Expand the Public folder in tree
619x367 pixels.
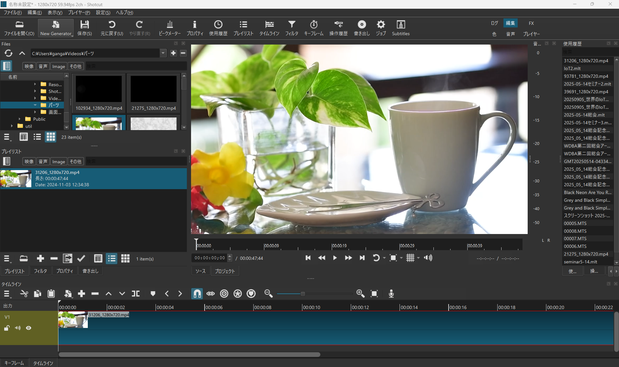20,119
